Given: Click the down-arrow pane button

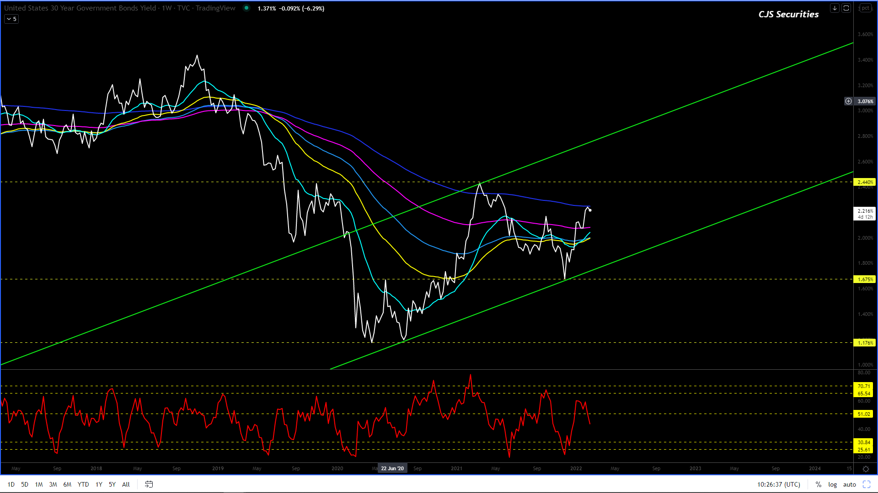Looking at the screenshot, I should coord(835,8).
